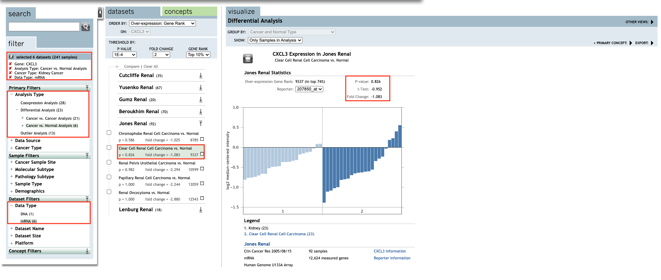Tick checkbox for Renal Pelvis Urothelial Carcinoma
661x280 pixels.
coord(109,162)
